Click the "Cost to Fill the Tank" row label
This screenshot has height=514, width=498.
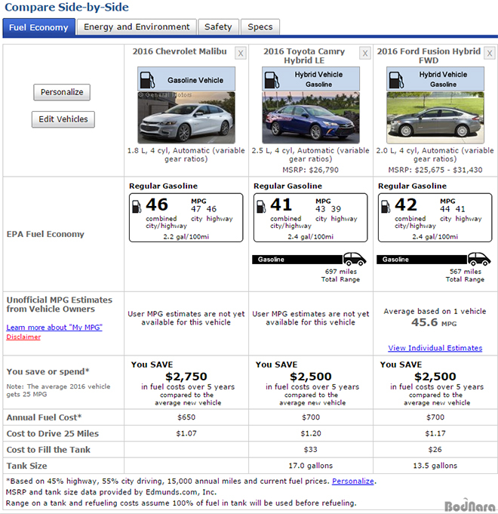[x=48, y=449]
